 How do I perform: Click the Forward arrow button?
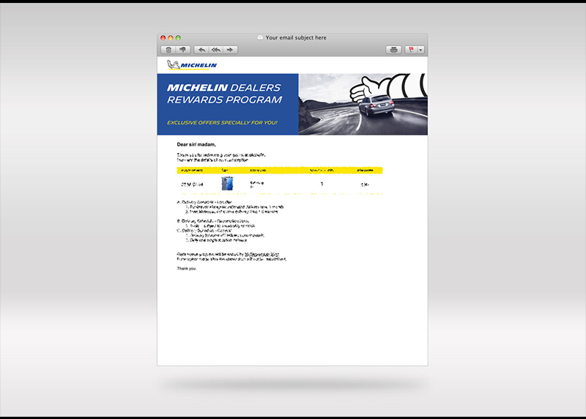point(230,50)
